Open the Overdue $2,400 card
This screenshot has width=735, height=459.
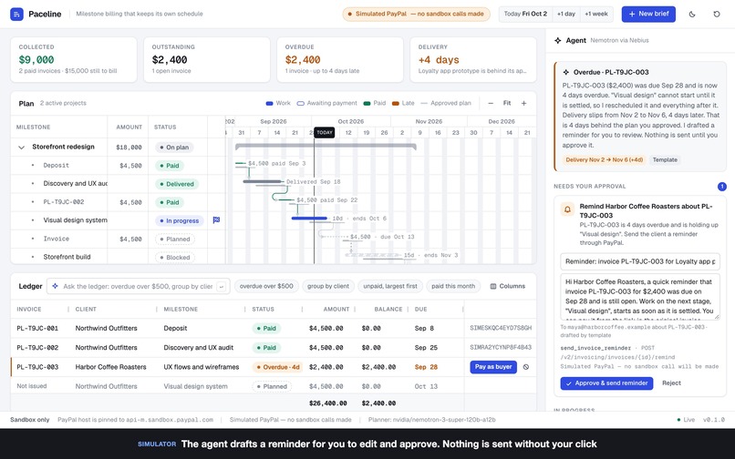(x=340, y=60)
